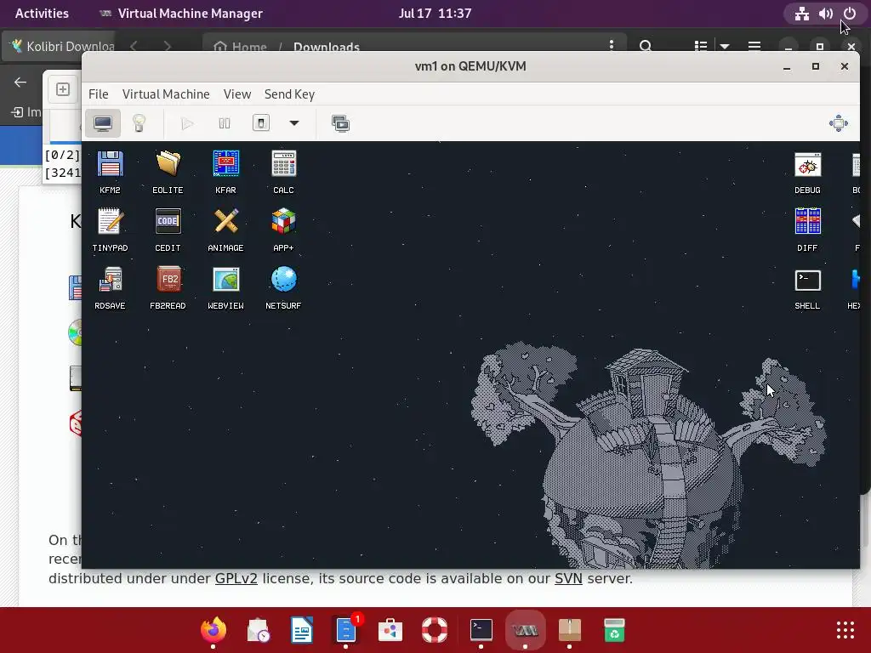This screenshot has width=871, height=653.
Task: Open the SHELL terminal icon
Action: (807, 287)
